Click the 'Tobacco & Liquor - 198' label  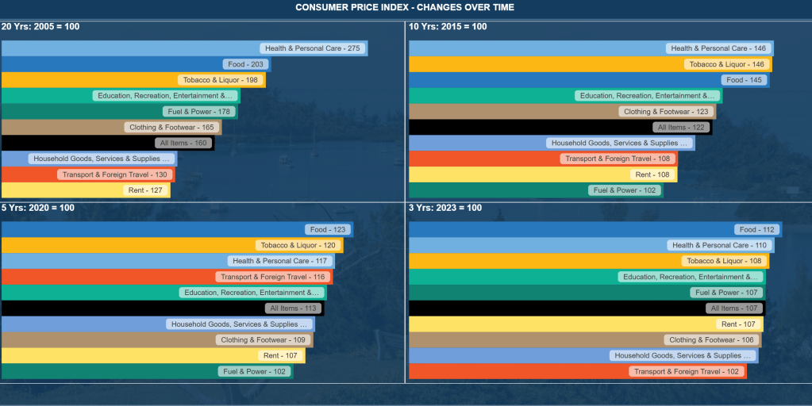tap(220, 80)
